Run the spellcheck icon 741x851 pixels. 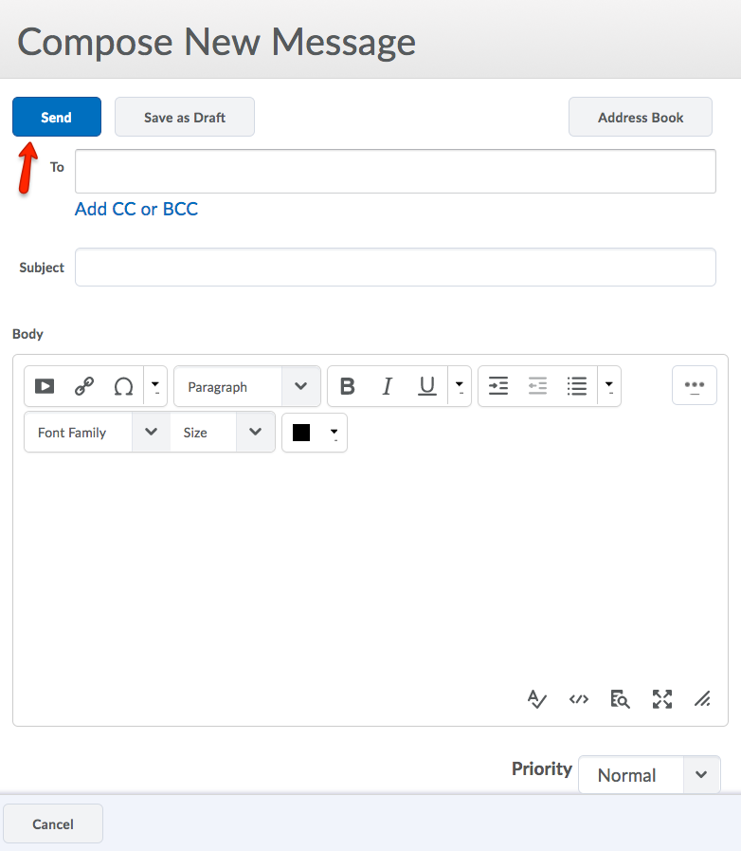click(536, 699)
